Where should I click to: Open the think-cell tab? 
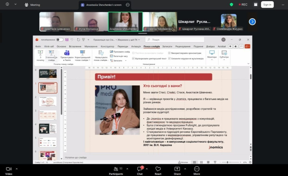coord(49,46)
